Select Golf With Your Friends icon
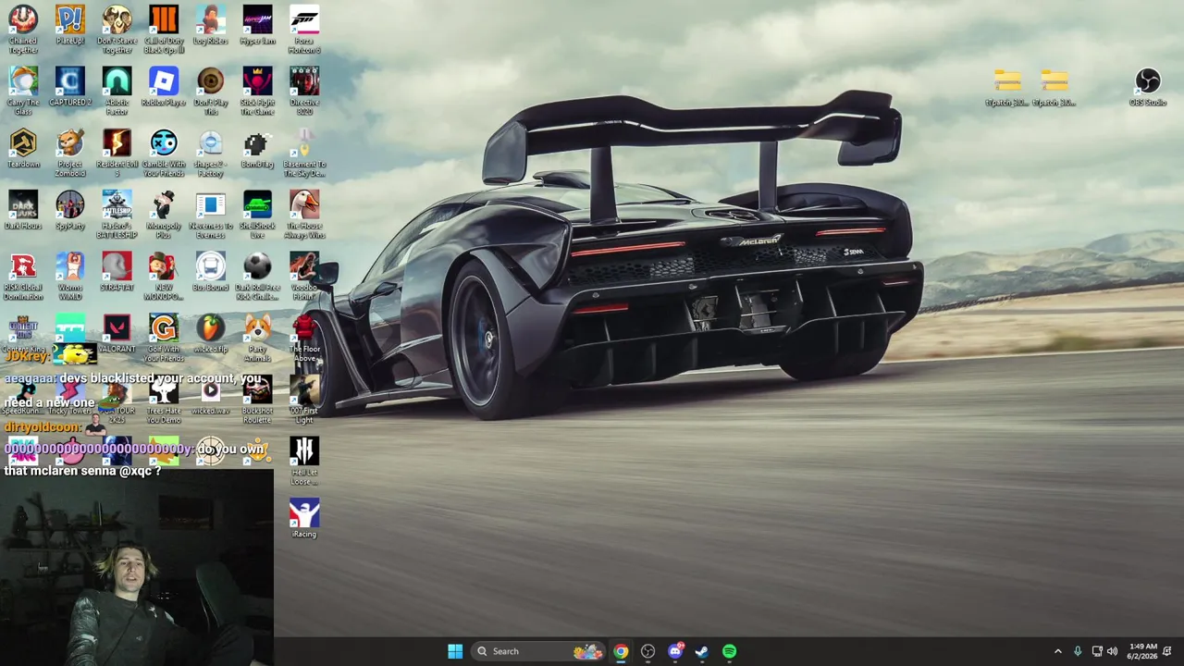1184x666 pixels. 164,338
